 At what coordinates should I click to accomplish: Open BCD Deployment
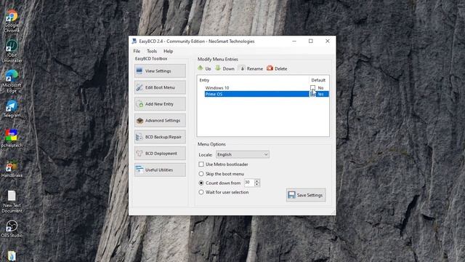[x=160, y=154]
